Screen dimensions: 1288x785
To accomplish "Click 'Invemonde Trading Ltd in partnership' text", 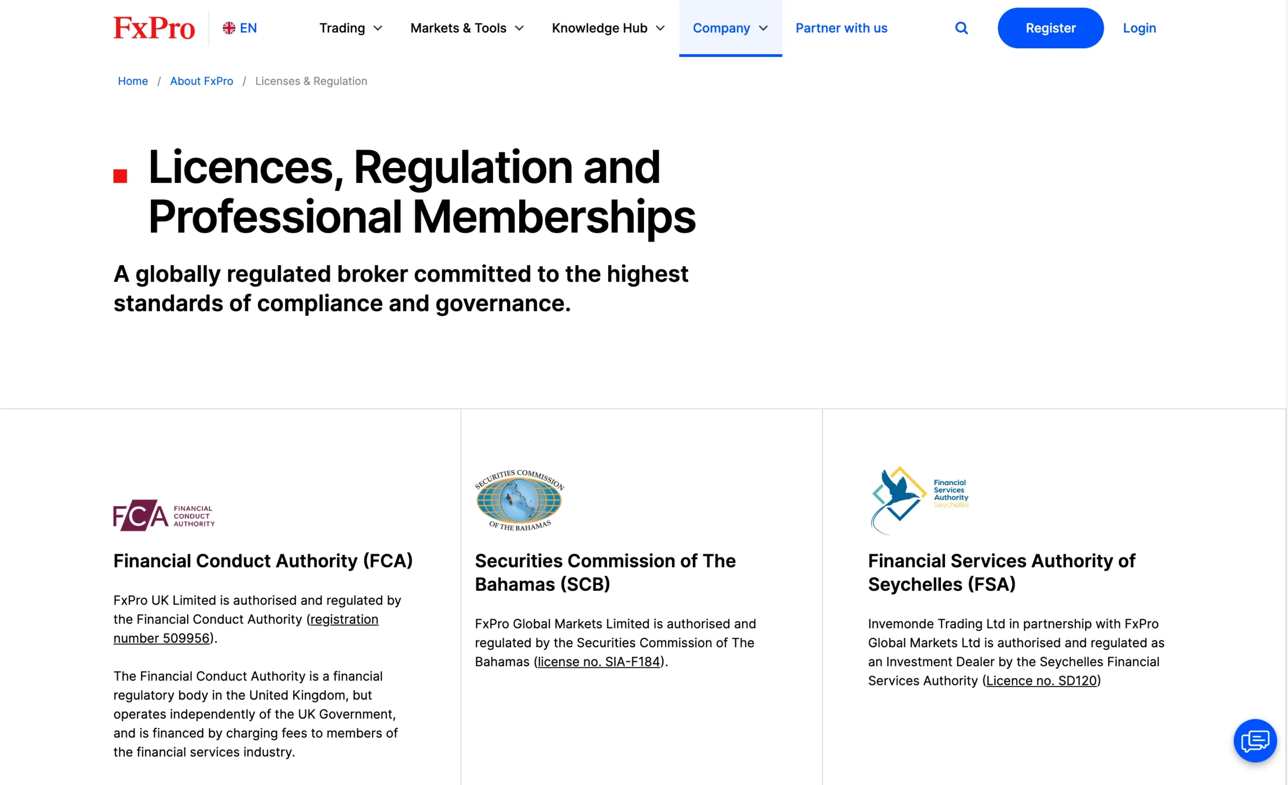I will click(1016, 652).
